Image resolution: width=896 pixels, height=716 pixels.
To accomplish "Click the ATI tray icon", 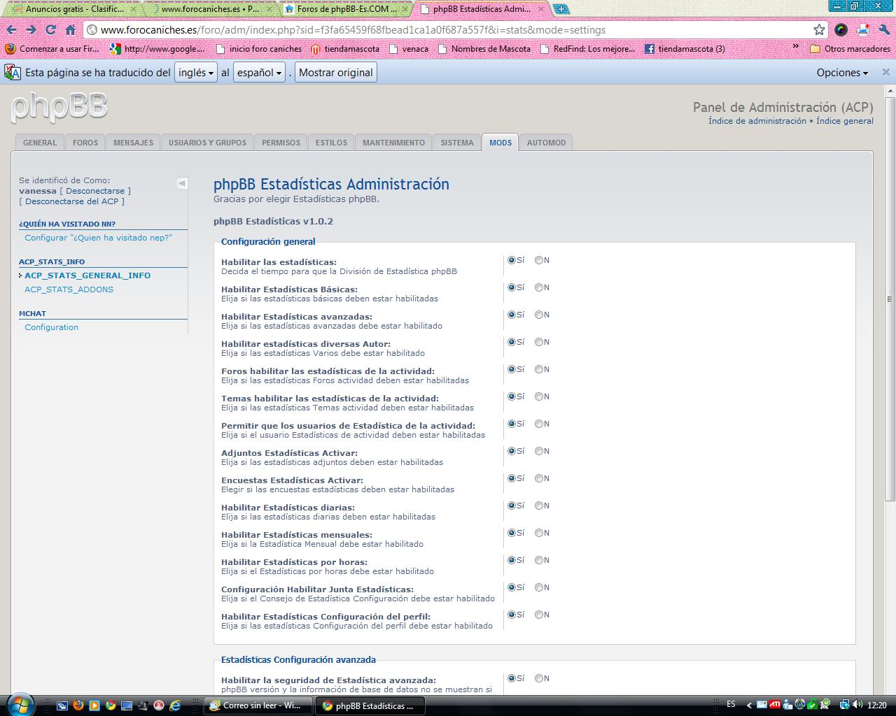I will pos(775,705).
